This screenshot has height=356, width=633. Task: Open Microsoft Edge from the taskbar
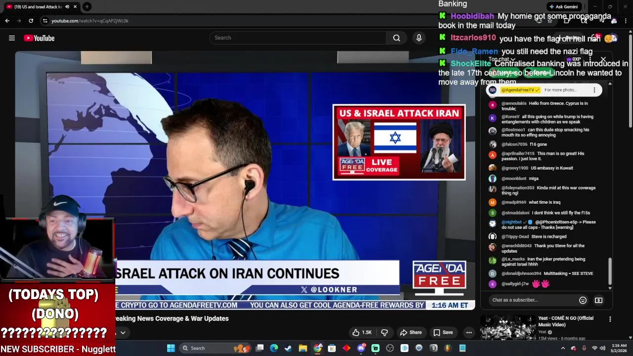274,348
